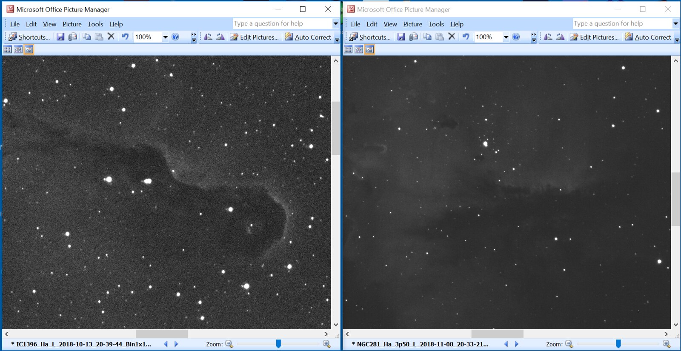Click horizontal scrollbar thumb of NGC281 picture
Image resolution: width=681 pixels, height=351 pixels.
[497, 334]
